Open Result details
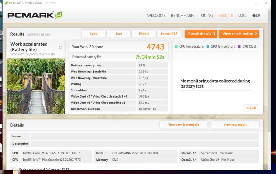 201,34
